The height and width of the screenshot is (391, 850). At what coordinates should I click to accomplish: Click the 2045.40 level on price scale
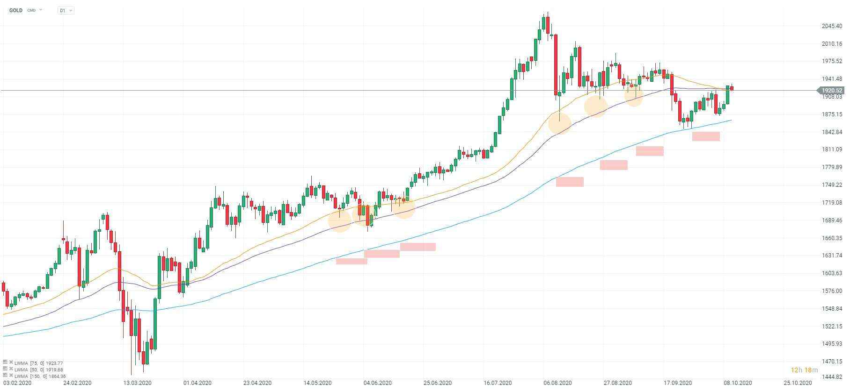(x=832, y=26)
